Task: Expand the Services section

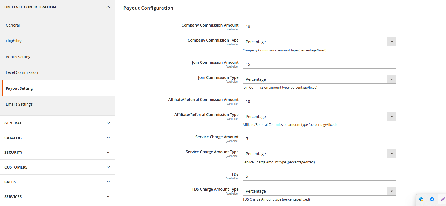Action: pyautogui.click(x=57, y=197)
